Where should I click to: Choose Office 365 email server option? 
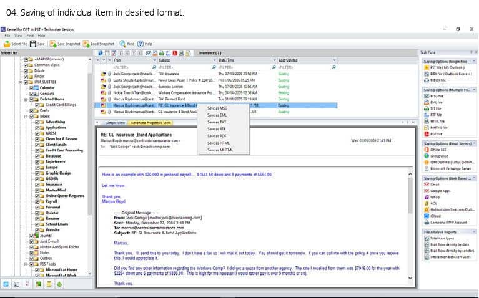435,150
